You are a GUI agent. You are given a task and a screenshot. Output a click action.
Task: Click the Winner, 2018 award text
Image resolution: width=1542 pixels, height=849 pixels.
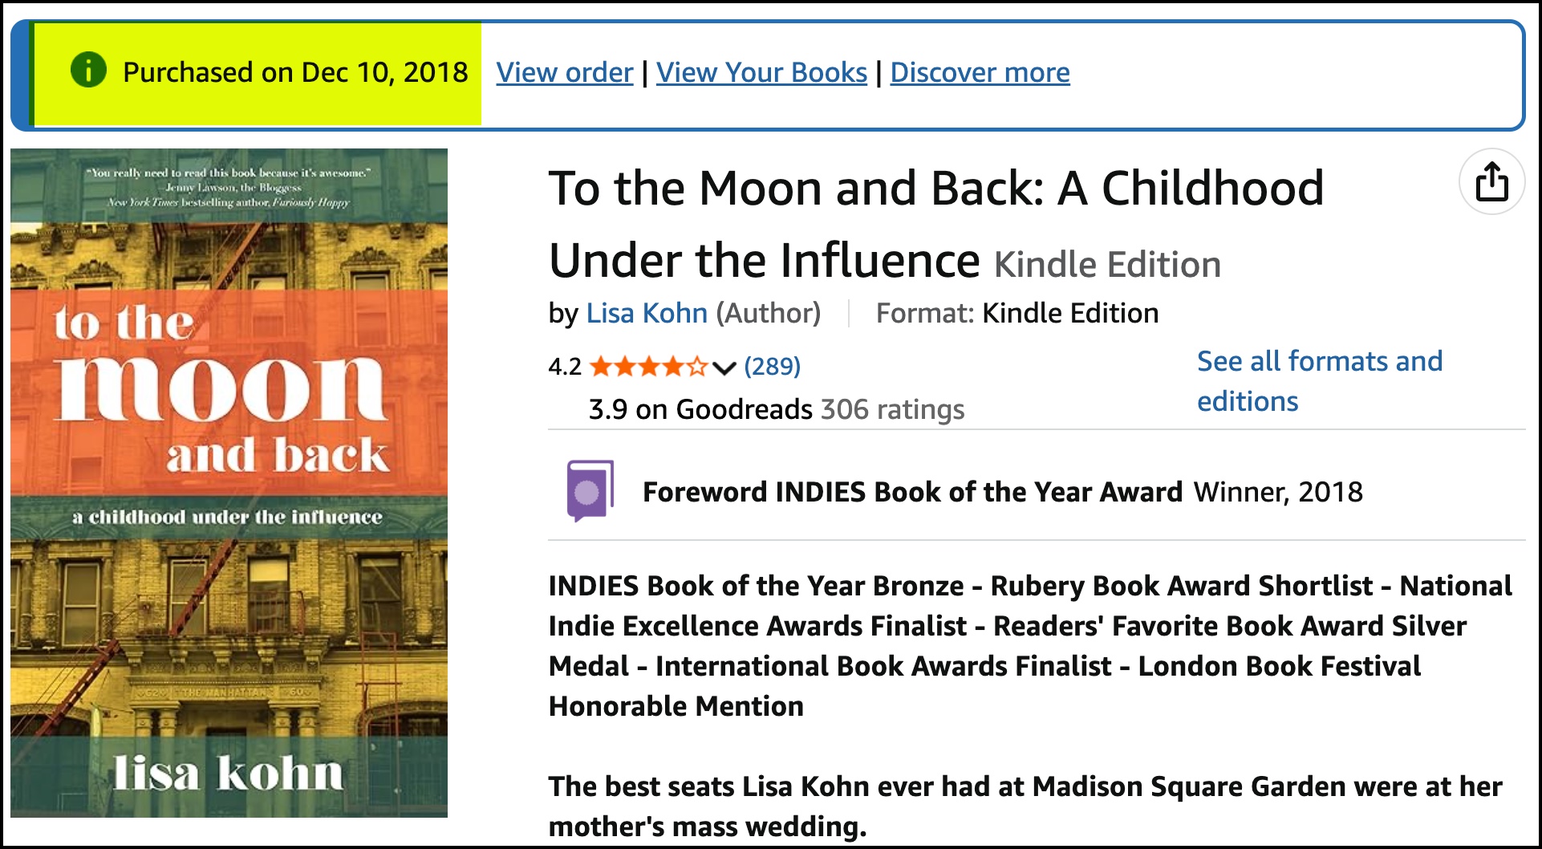(1278, 491)
